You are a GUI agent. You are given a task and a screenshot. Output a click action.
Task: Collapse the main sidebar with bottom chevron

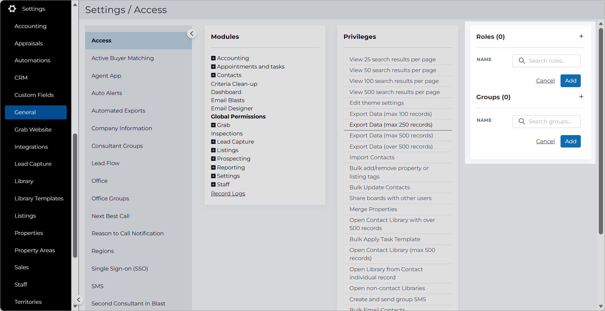pos(78,300)
